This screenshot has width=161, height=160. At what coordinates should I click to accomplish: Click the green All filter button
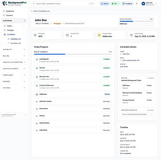click(x=115, y=3)
